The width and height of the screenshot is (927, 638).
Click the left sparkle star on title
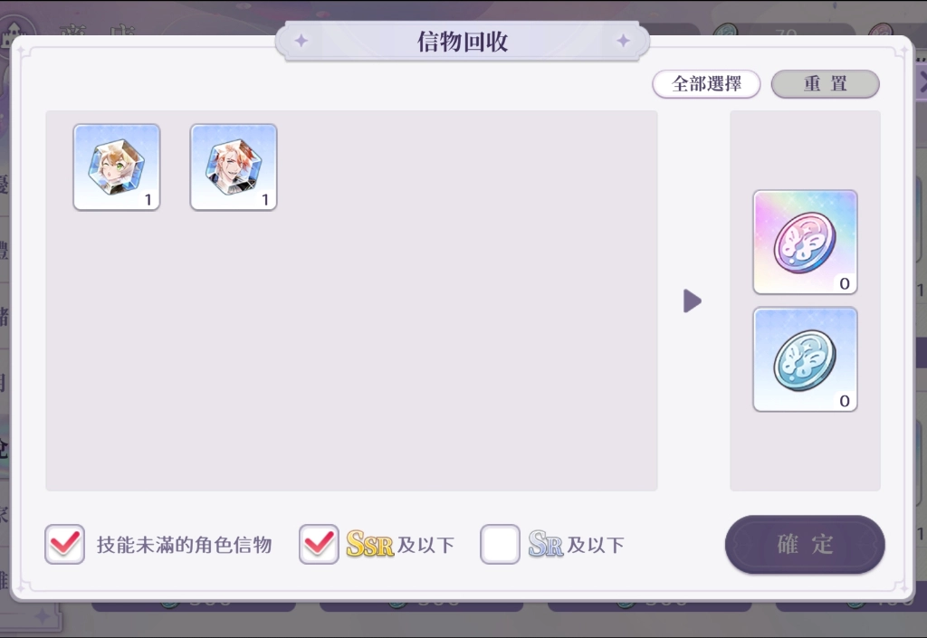301,41
